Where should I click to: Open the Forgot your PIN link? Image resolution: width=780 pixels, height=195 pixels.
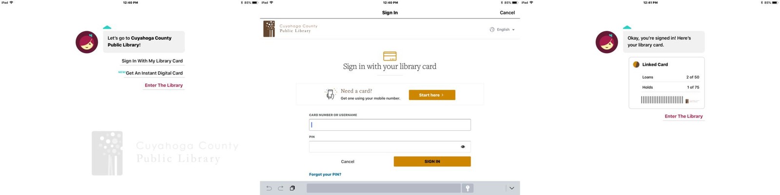(x=325, y=175)
